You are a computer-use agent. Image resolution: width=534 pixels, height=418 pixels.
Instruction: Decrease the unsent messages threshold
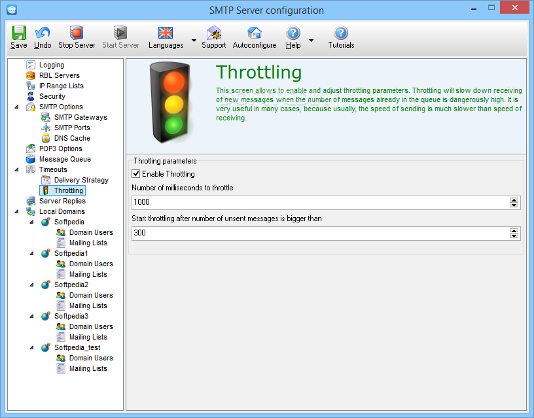click(x=514, y=236)
